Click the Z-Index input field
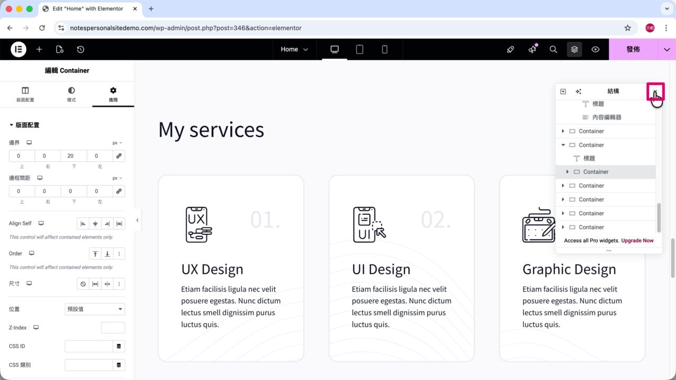Image resolution: width=676 pixels, height=380 pixels. point(113,328)
